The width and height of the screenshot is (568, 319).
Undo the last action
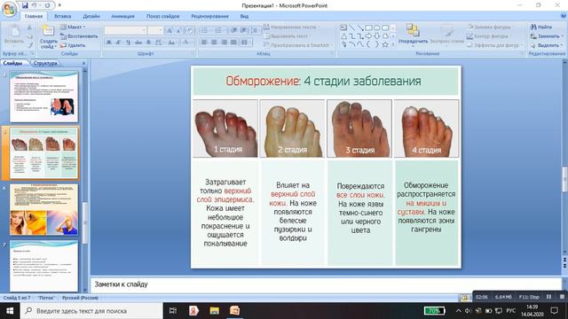pyautogui.click(x=34, y=5)
